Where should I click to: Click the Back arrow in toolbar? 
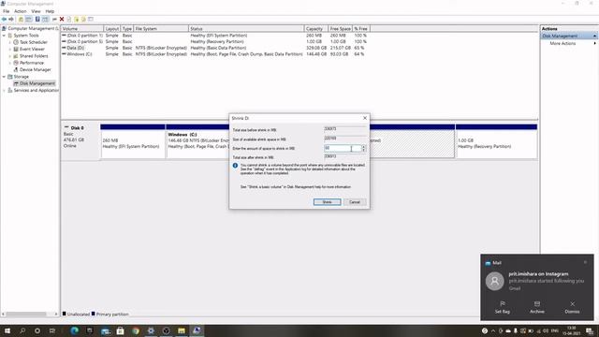tap(4, 19)
